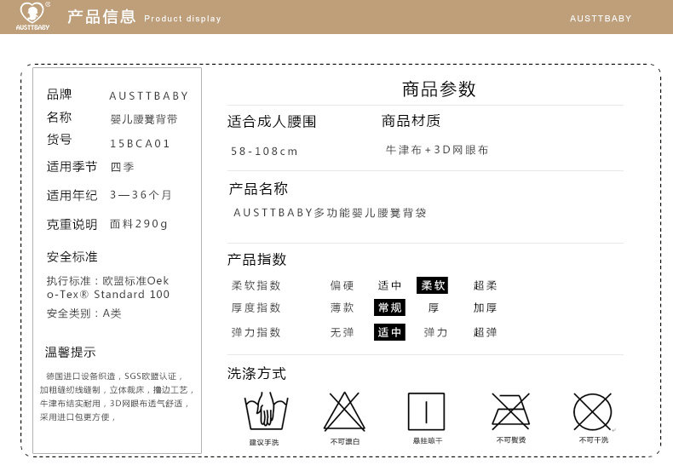Image resolution: width=673 pixels, height=465 pixels.
Task: Click the Oeko-Tex Standard 100 text
Action: [x=107, y=287]
